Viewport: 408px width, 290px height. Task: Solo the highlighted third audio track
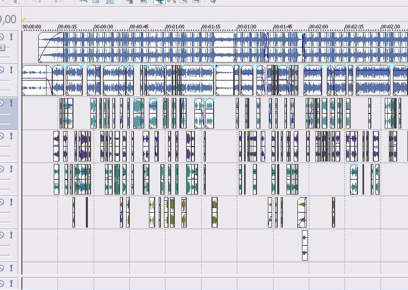(11, 103)
